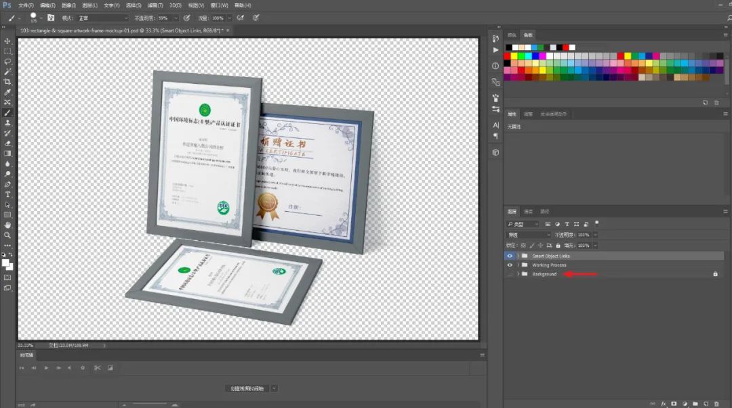Close the mockup-01.psd document tab
Screen dimensions: 732x408
click(x=228, y=30)
